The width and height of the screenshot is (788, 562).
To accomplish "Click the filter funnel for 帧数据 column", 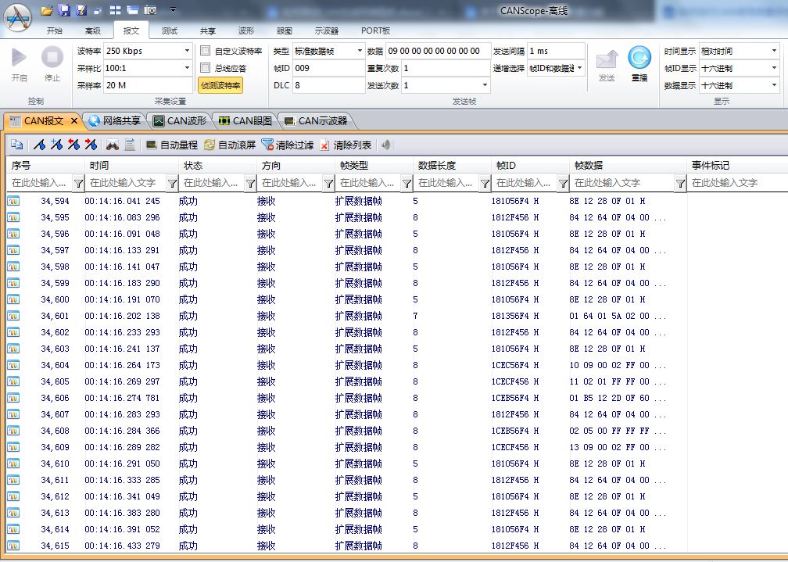I will click(680, 184).
